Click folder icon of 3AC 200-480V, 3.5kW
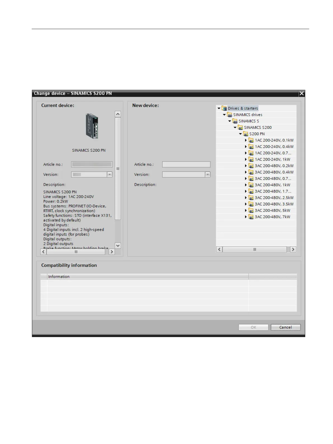This screenshot has height=444, width=333. coord(251,204)
